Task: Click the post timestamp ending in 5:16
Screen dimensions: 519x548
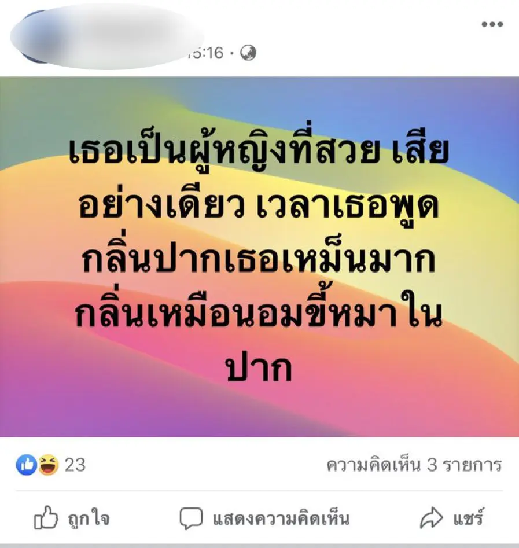Action: [205, 53]
